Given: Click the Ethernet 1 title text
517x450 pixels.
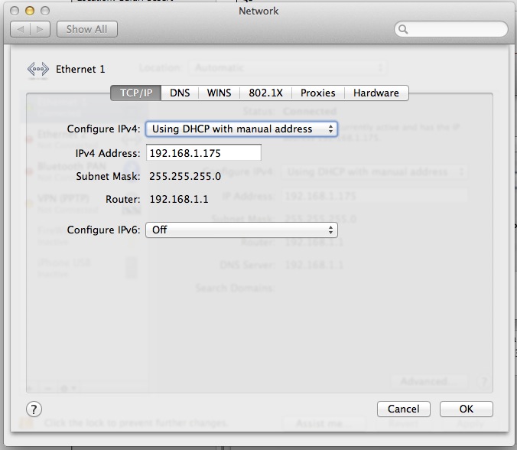Looking at the screenshot, I should pyautogui.click(x=80, y=70).
